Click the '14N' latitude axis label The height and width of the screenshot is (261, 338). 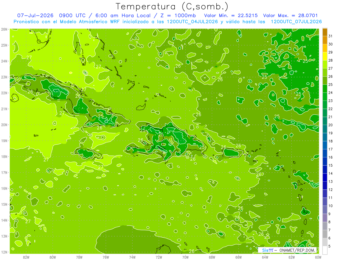click(4, 220)
